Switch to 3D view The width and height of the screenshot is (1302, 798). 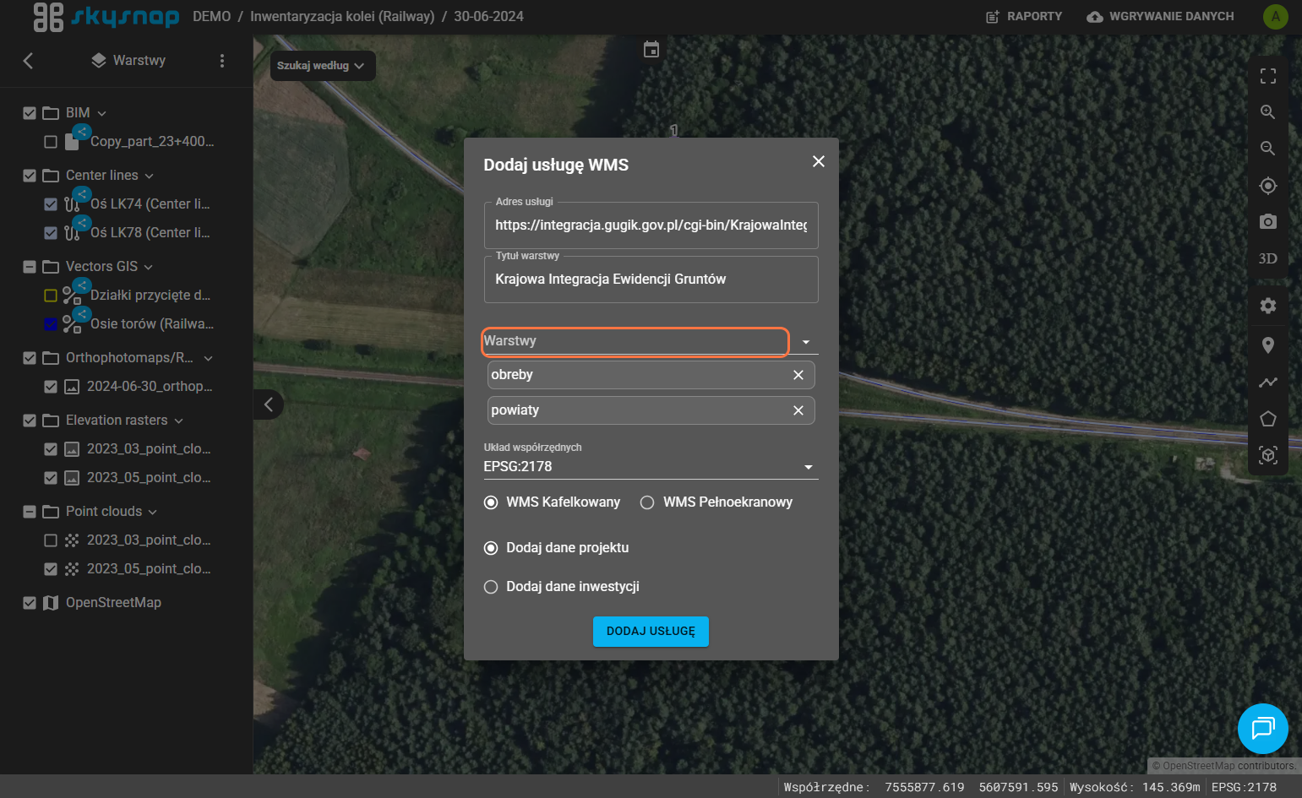(1267, 258)
